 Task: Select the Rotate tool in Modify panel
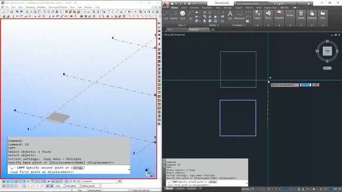click(x=210, y=12)
